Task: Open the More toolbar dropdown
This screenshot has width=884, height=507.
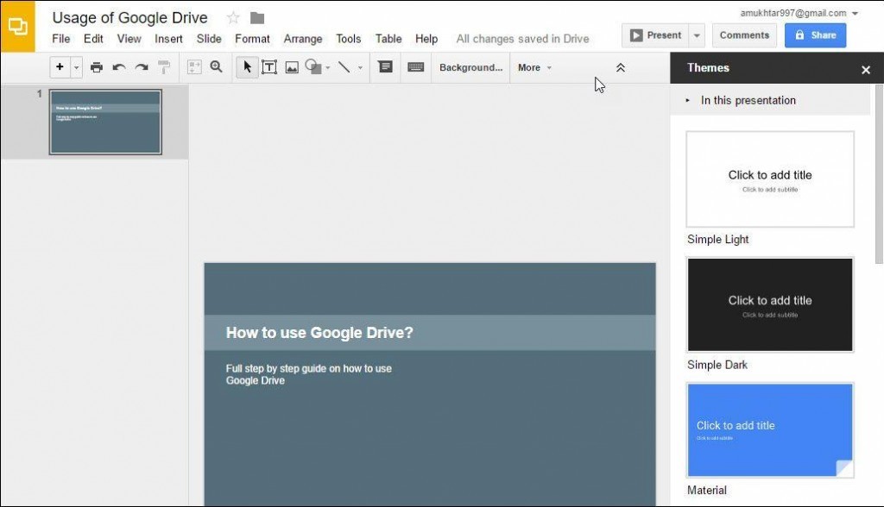Action: pyautogui.click(x=534, y=67)
